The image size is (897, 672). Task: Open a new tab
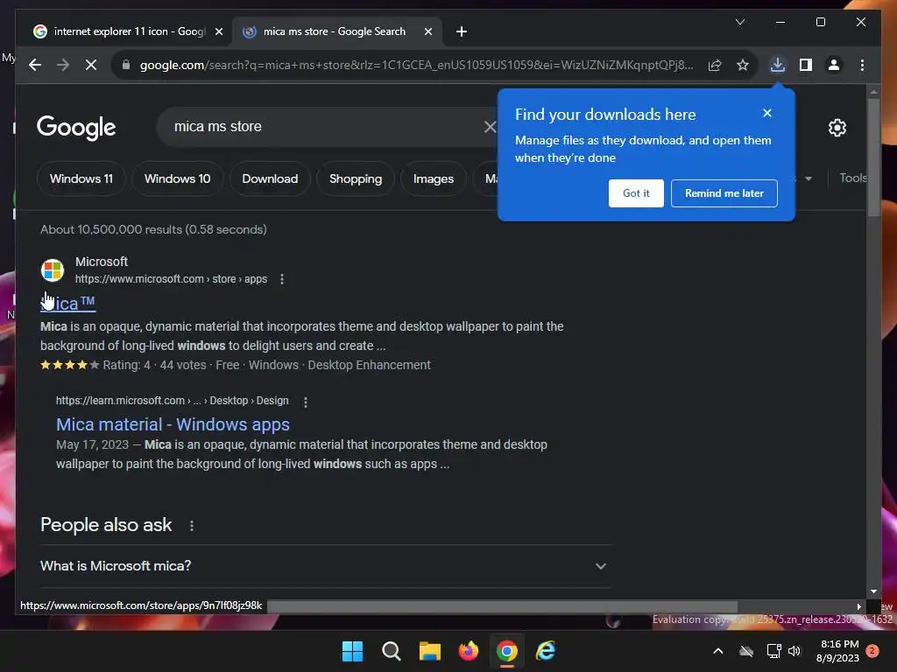tap(462, 31)
